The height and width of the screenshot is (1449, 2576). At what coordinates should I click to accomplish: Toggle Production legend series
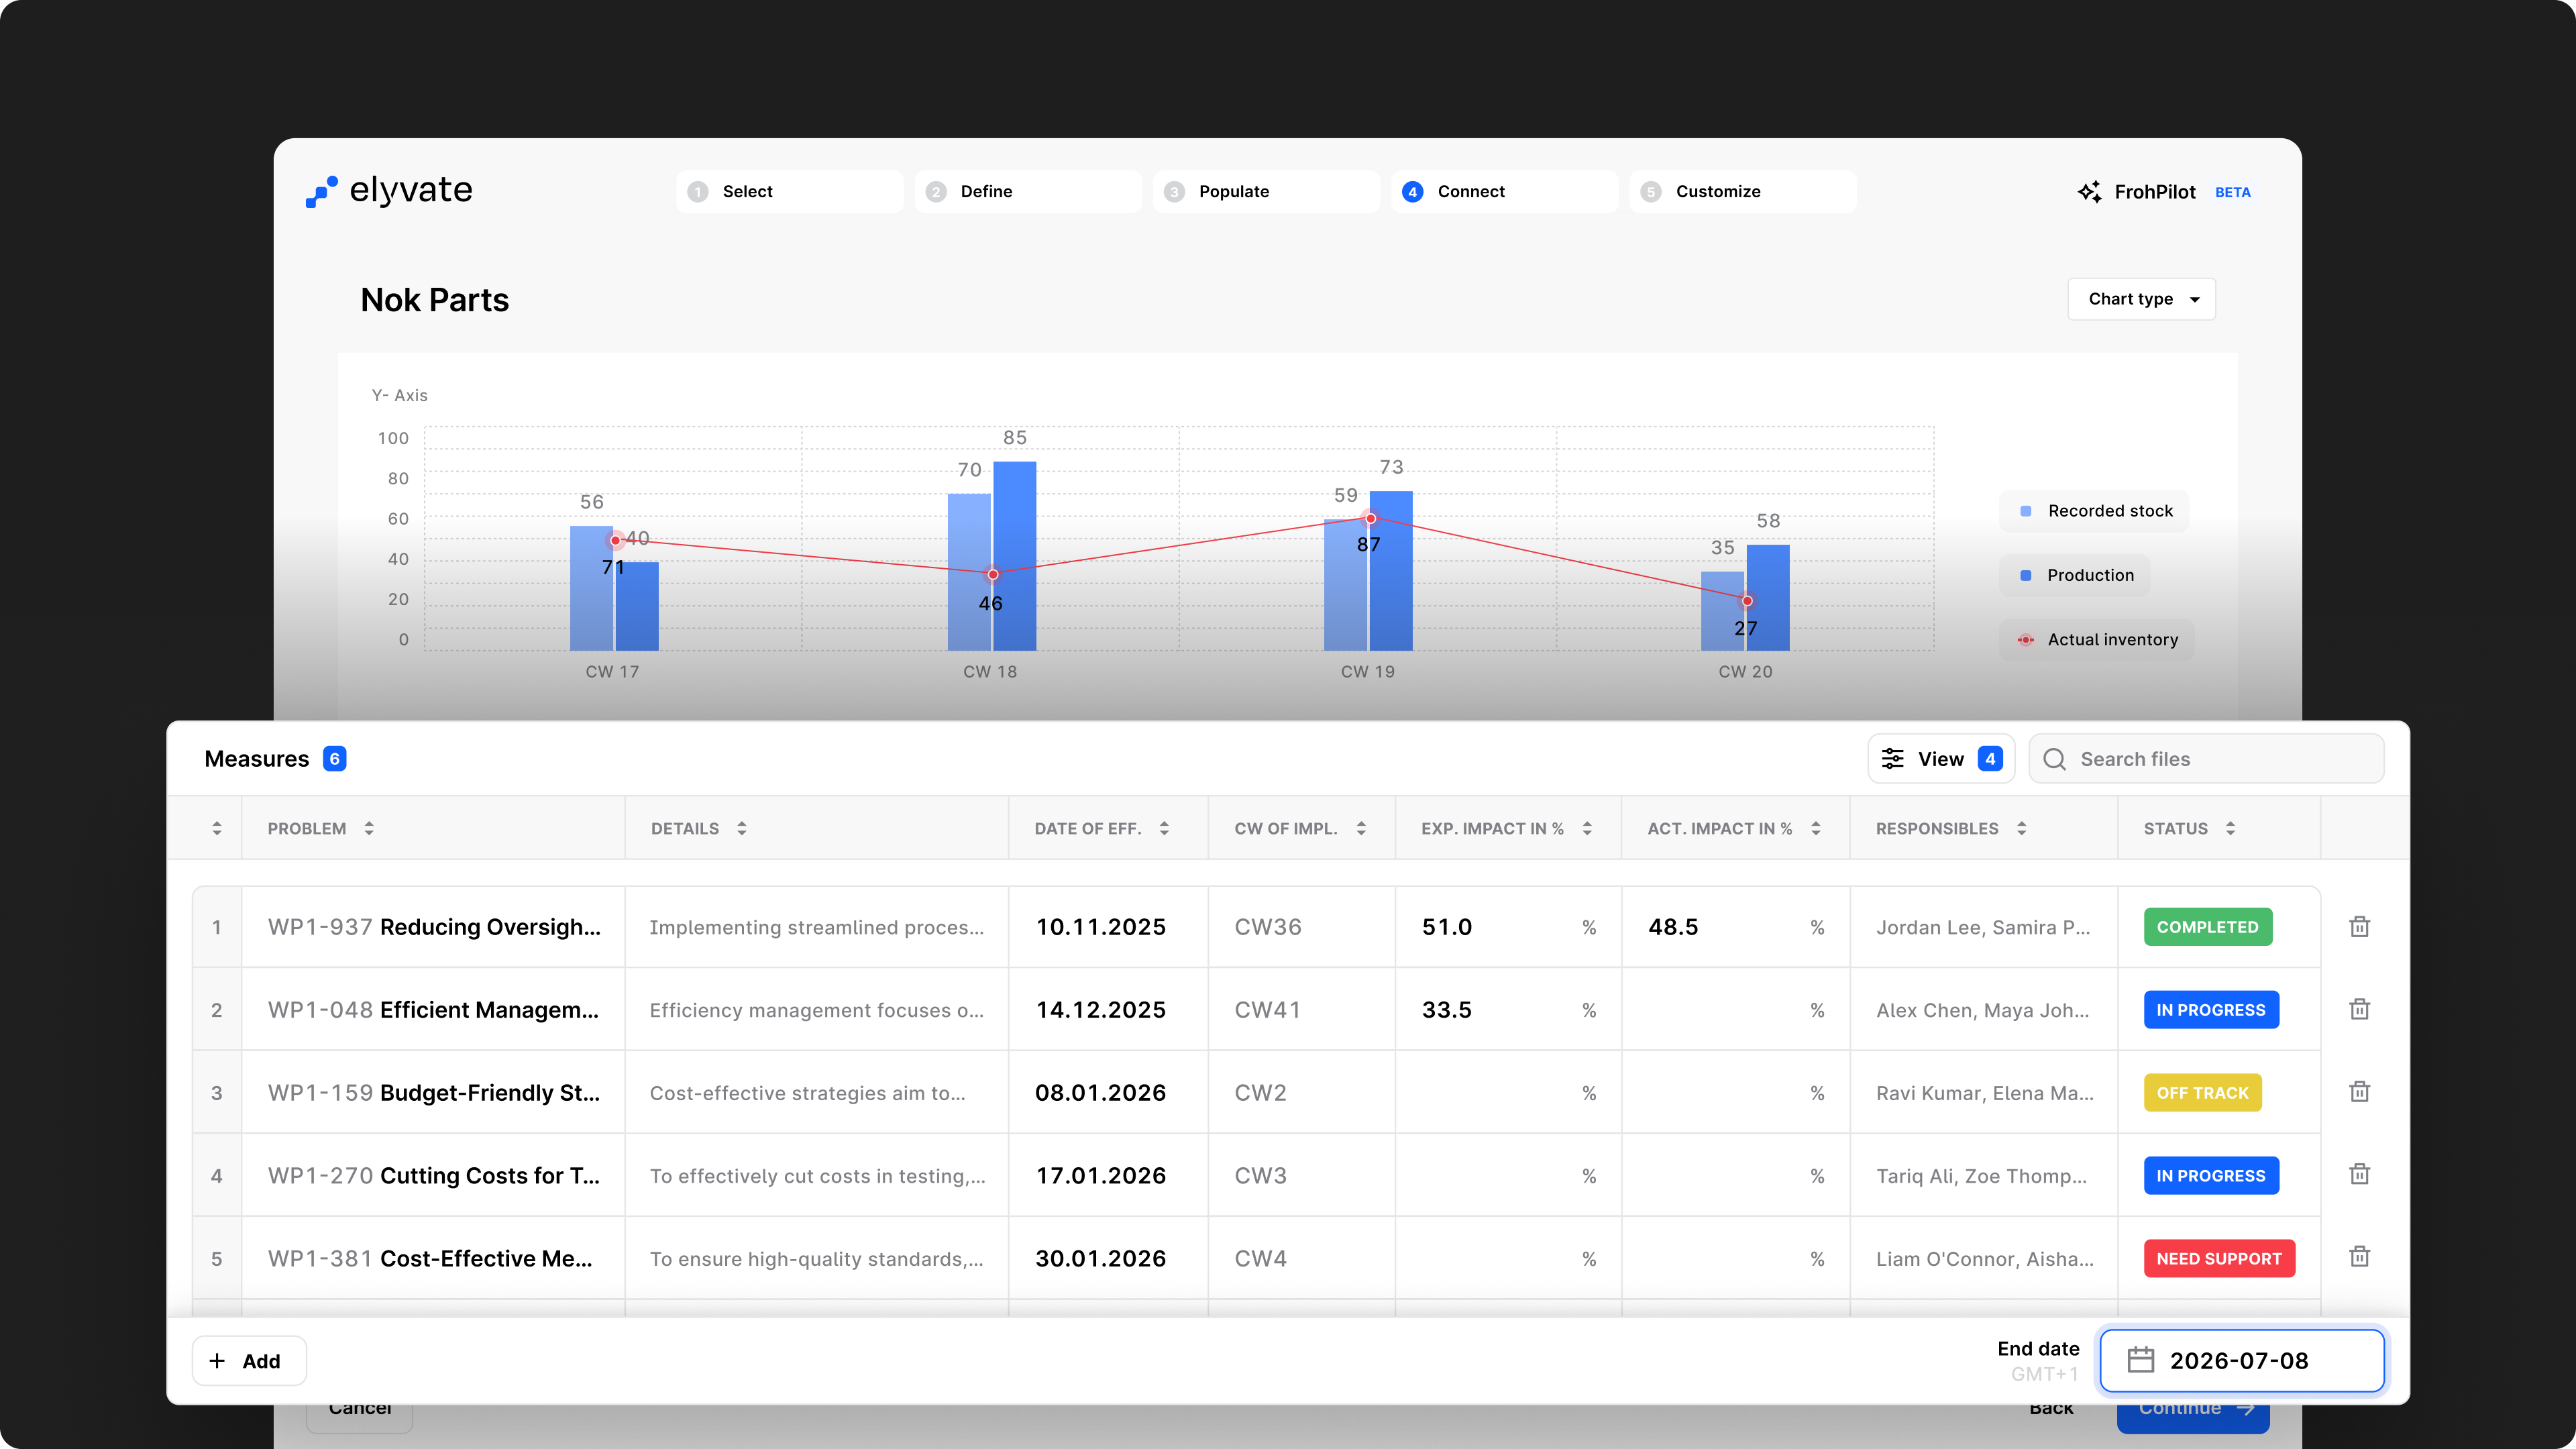tap(2076, 575)
